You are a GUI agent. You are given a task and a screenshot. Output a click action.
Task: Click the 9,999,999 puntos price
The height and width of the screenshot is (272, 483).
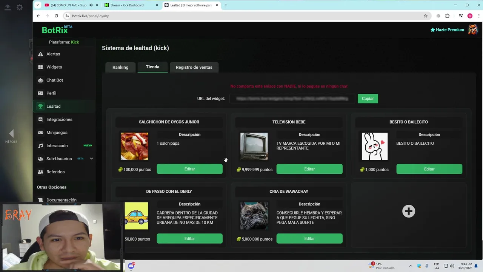[x=254, y=170]
